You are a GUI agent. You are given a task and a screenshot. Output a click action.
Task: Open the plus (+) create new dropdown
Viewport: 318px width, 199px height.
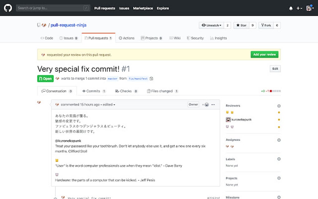click(298, 8)
